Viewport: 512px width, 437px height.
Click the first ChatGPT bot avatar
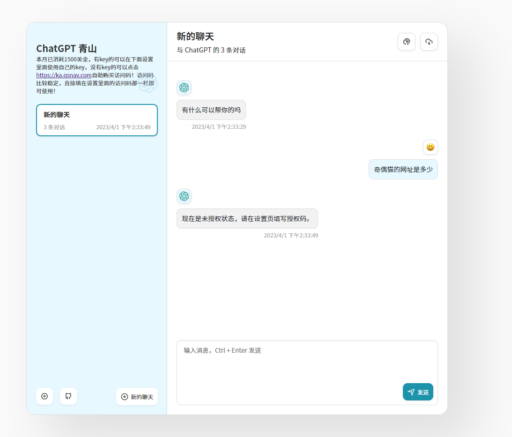point(184,88)
